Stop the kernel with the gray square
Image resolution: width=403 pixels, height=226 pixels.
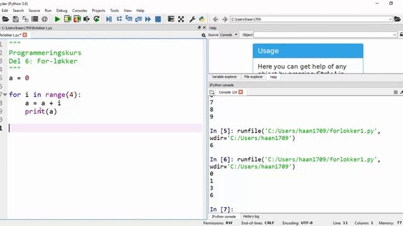click(395, 92)
